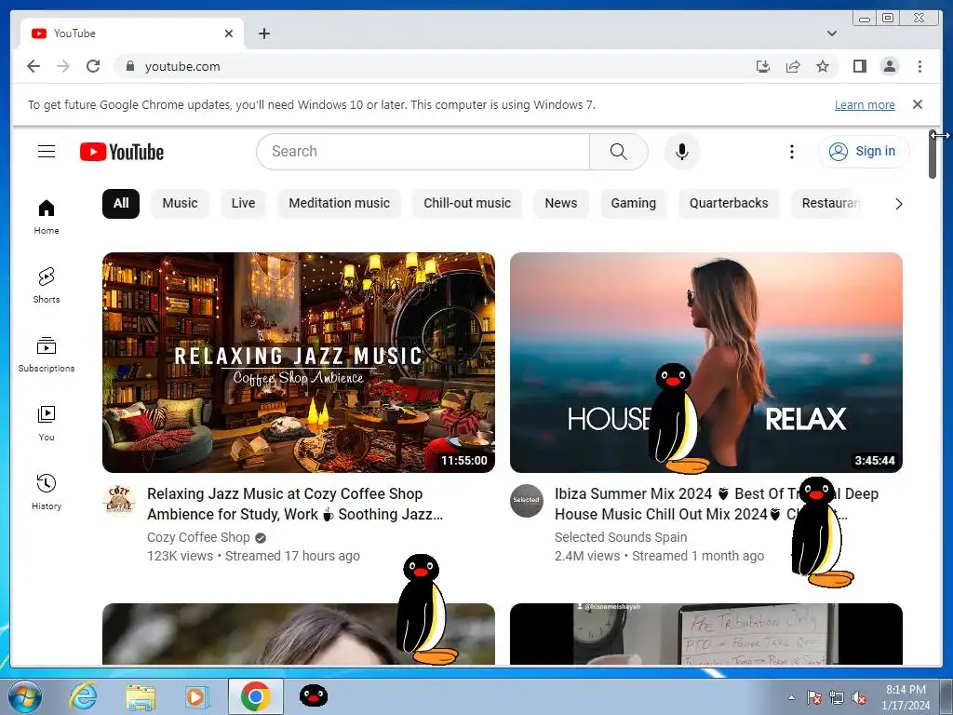Select the All filter chip
Screen dimensions: 953x715
click(x=121, y=203)
